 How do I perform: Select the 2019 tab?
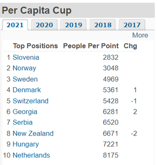pyautogui.click(x=74, y=25)
